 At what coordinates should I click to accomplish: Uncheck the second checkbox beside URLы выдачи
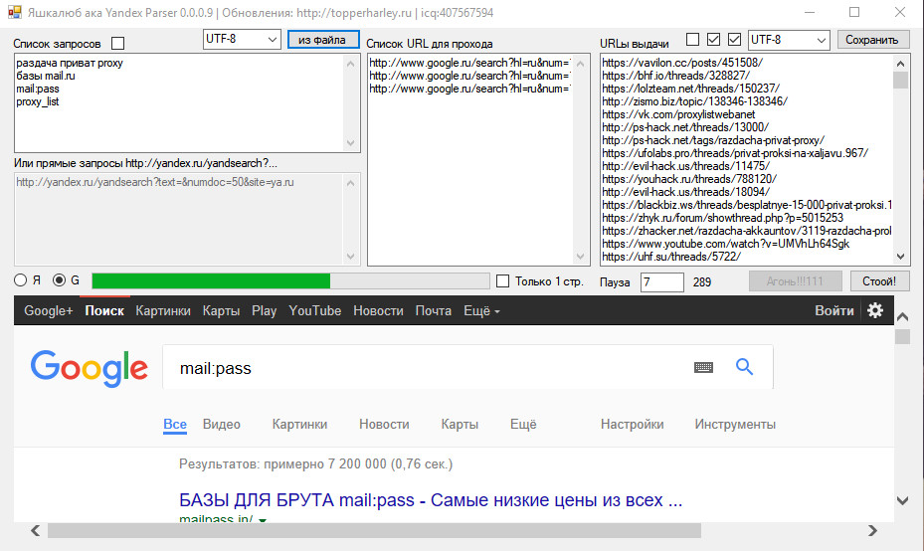[x=713, y=40]
